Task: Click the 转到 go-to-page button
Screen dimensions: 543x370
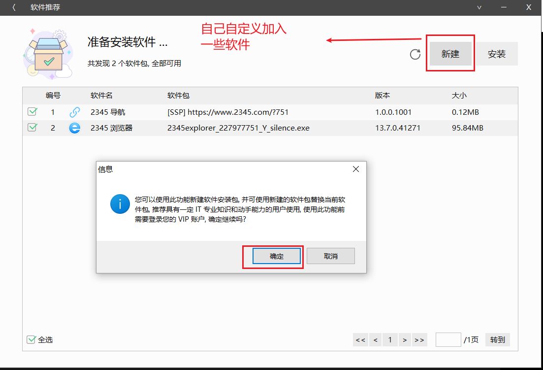Action: click(x=497, y=339)
